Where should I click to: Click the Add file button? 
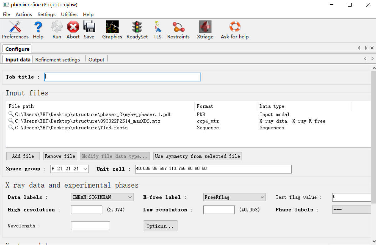(x=23, y=156)
